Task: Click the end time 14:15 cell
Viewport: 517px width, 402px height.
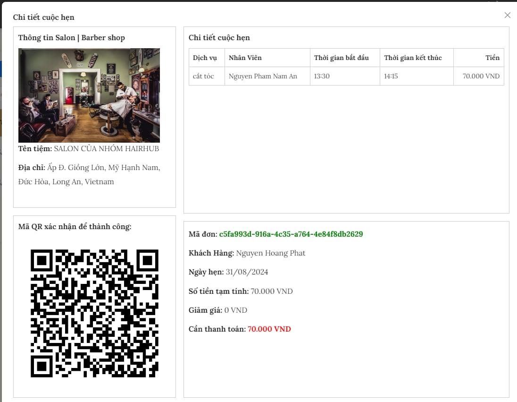Action: (417, 77)
